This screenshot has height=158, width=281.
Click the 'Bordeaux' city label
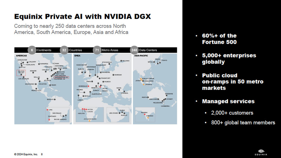83,86
